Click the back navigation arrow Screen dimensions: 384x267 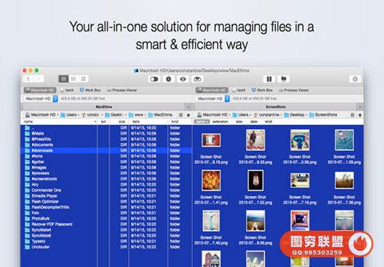coord(28,79)
